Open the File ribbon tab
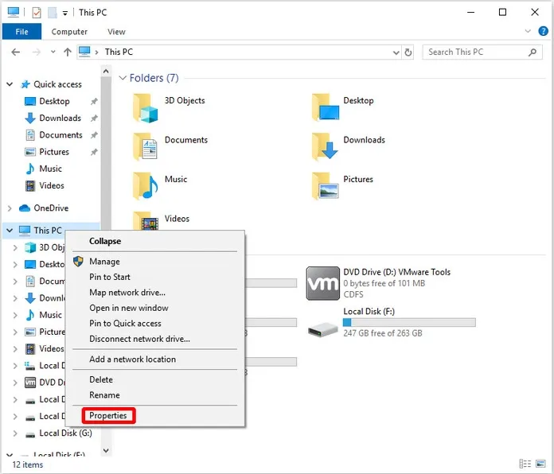The image size is (554, 474). [x=22, y=32]
